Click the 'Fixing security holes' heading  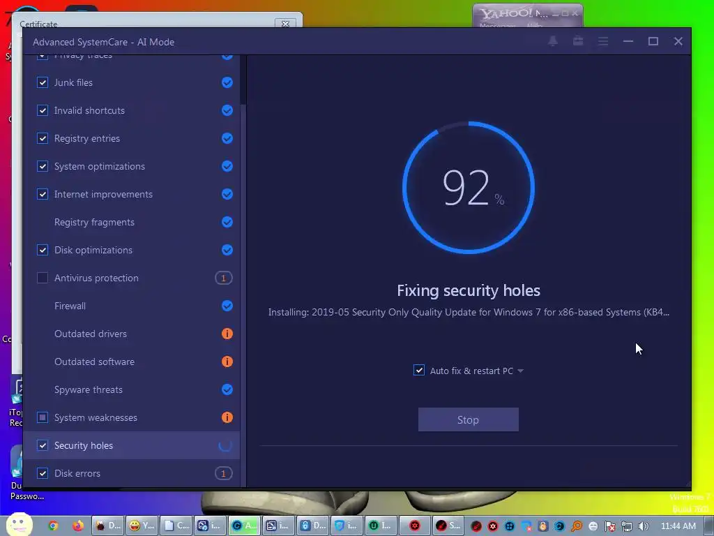pos(469,290)
